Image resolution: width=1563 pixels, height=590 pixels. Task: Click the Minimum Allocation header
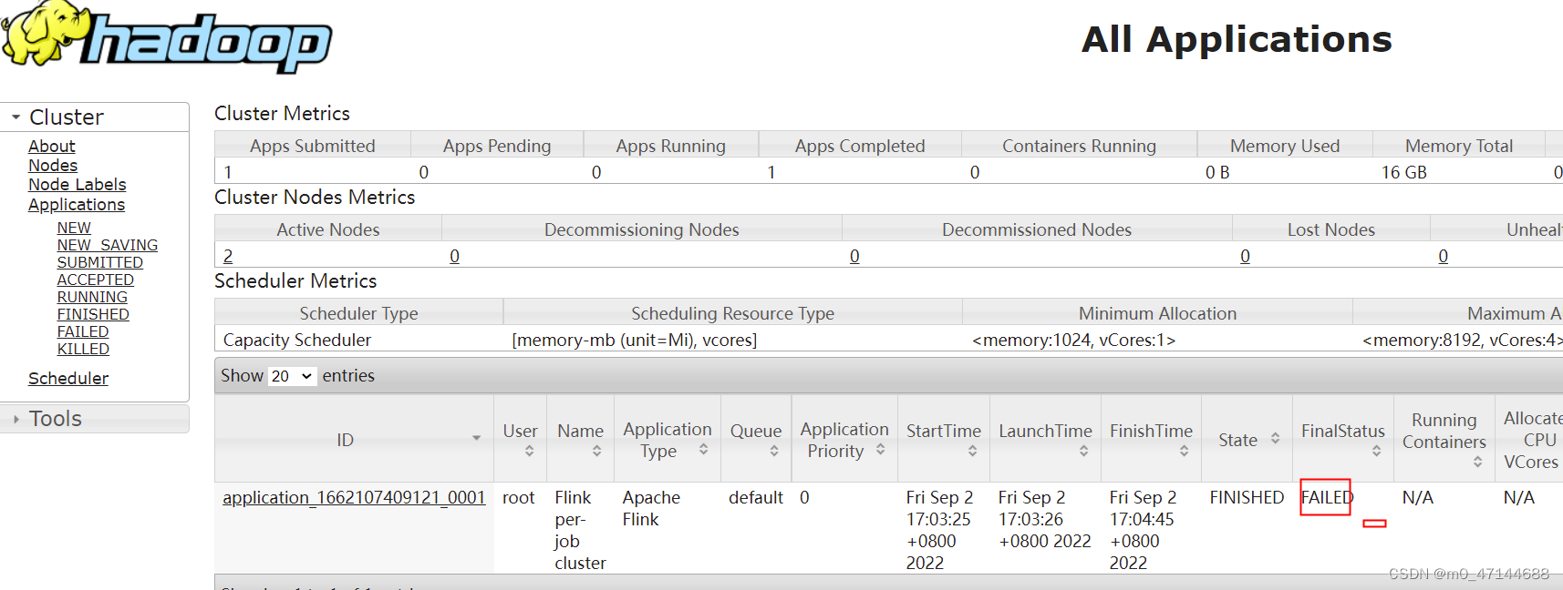coord(1157,314)
